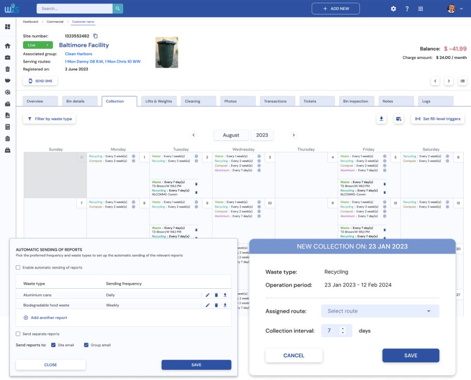Delete the Biodegradable food waste report
The width and height of the screenshot is (471, 380).
pos(216,305)
